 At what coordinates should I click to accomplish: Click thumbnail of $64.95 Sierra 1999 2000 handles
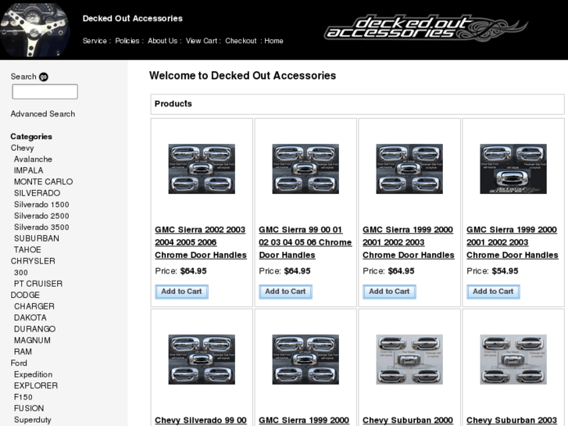[x=409, y=169]
